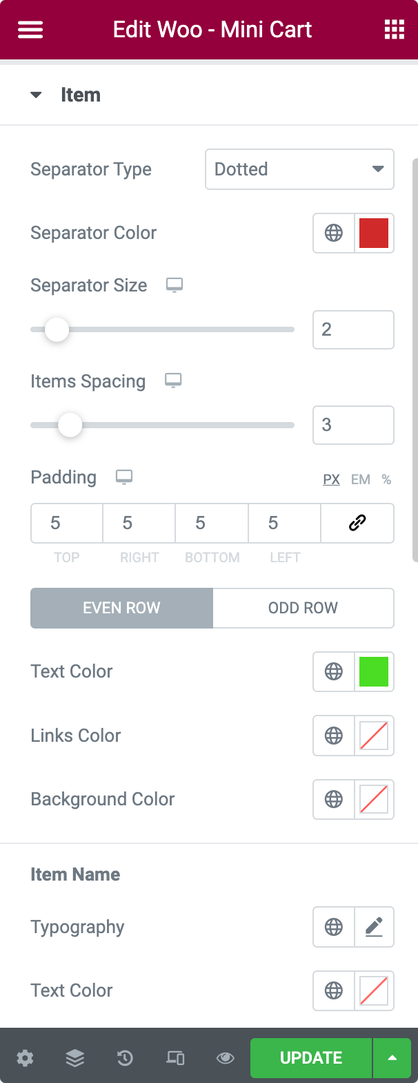Click inside the TOP padding input field
The image size is (418, 1083).
(66, 523)
